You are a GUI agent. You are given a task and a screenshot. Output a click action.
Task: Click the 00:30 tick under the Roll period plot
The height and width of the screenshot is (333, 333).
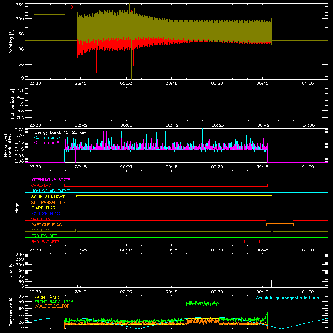(217, 125)
